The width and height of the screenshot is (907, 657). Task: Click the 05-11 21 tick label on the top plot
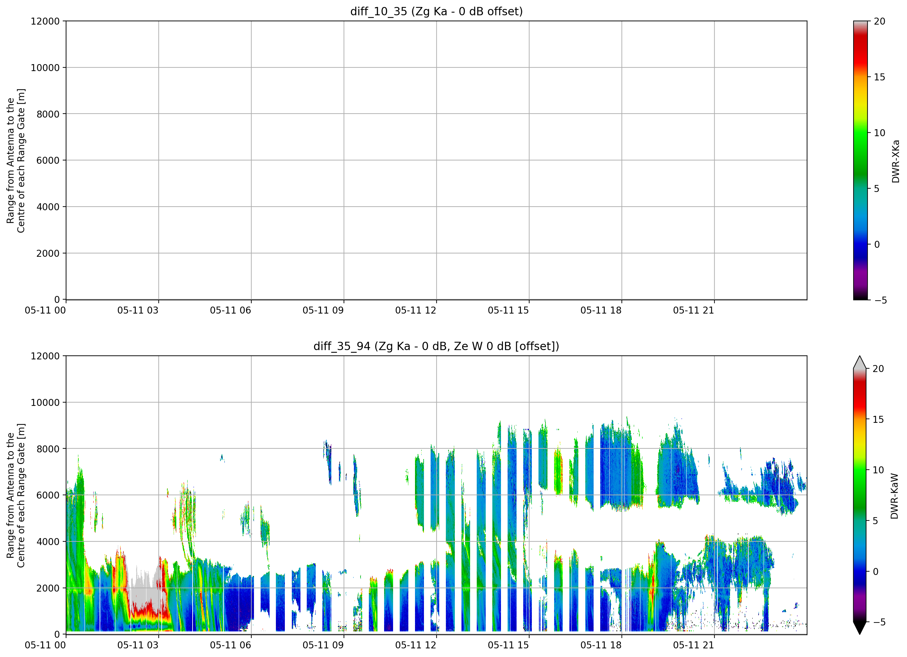tap(694, 310)
